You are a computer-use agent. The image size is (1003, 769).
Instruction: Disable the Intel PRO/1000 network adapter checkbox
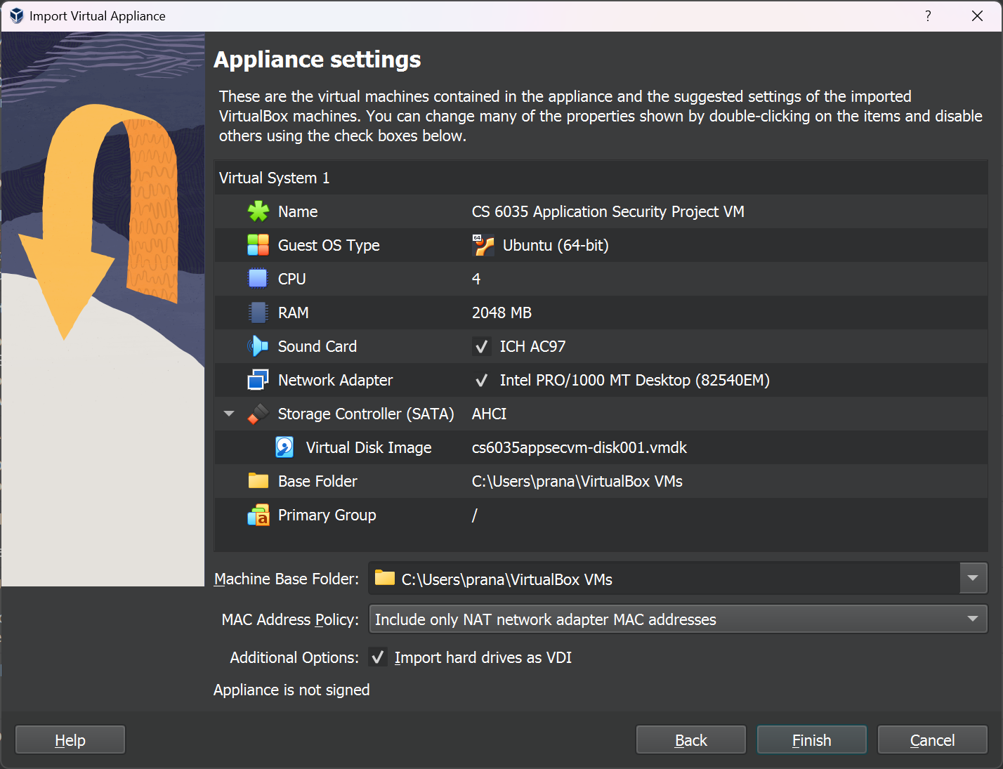[x=482, y=380]
